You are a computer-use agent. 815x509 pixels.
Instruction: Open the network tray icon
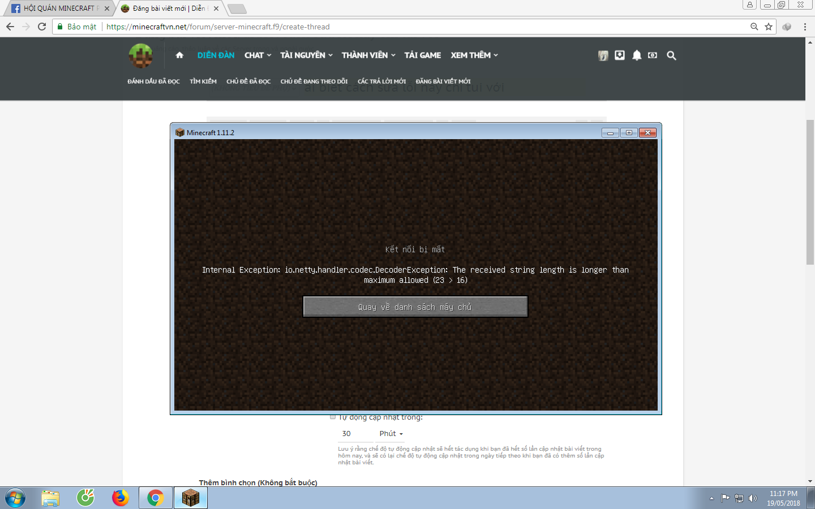click(739, 498)
